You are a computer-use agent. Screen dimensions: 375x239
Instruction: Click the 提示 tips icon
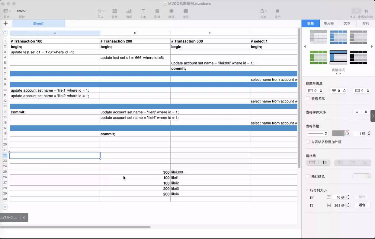(277, 11)
